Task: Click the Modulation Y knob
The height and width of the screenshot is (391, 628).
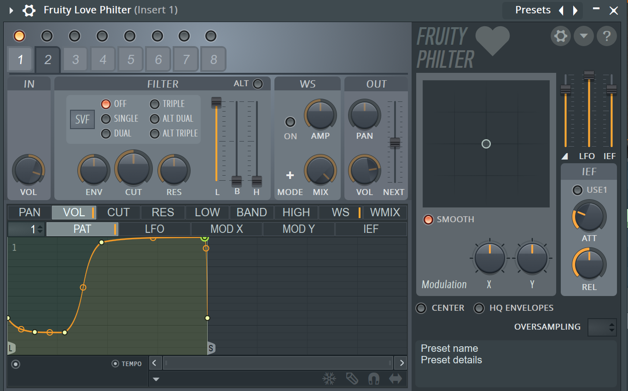Action: tap(532, 259)
